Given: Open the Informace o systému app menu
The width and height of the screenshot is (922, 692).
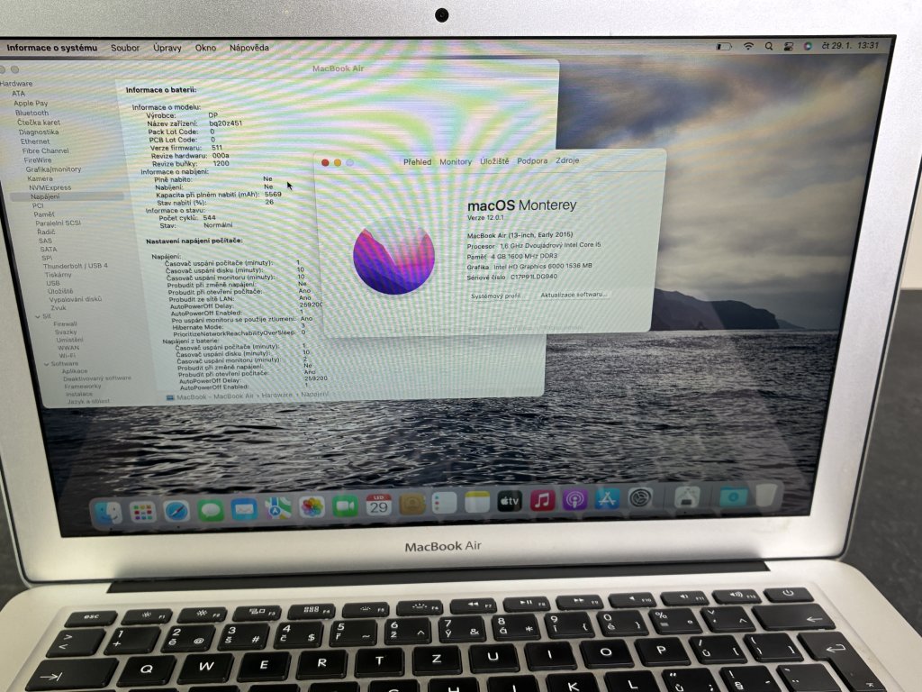Looking at the screenshot, I should tap(51, 48).
